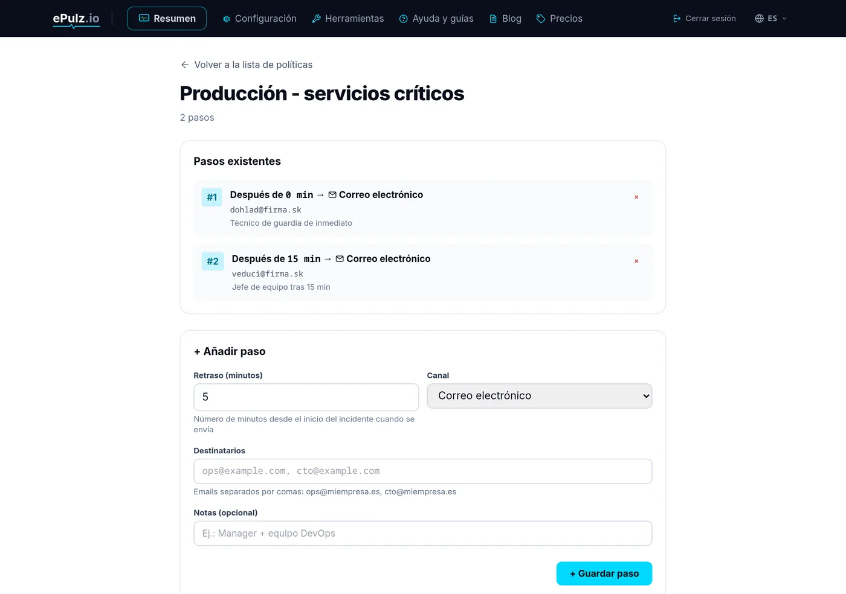Click the globe language icon

[x=760, y=19]
